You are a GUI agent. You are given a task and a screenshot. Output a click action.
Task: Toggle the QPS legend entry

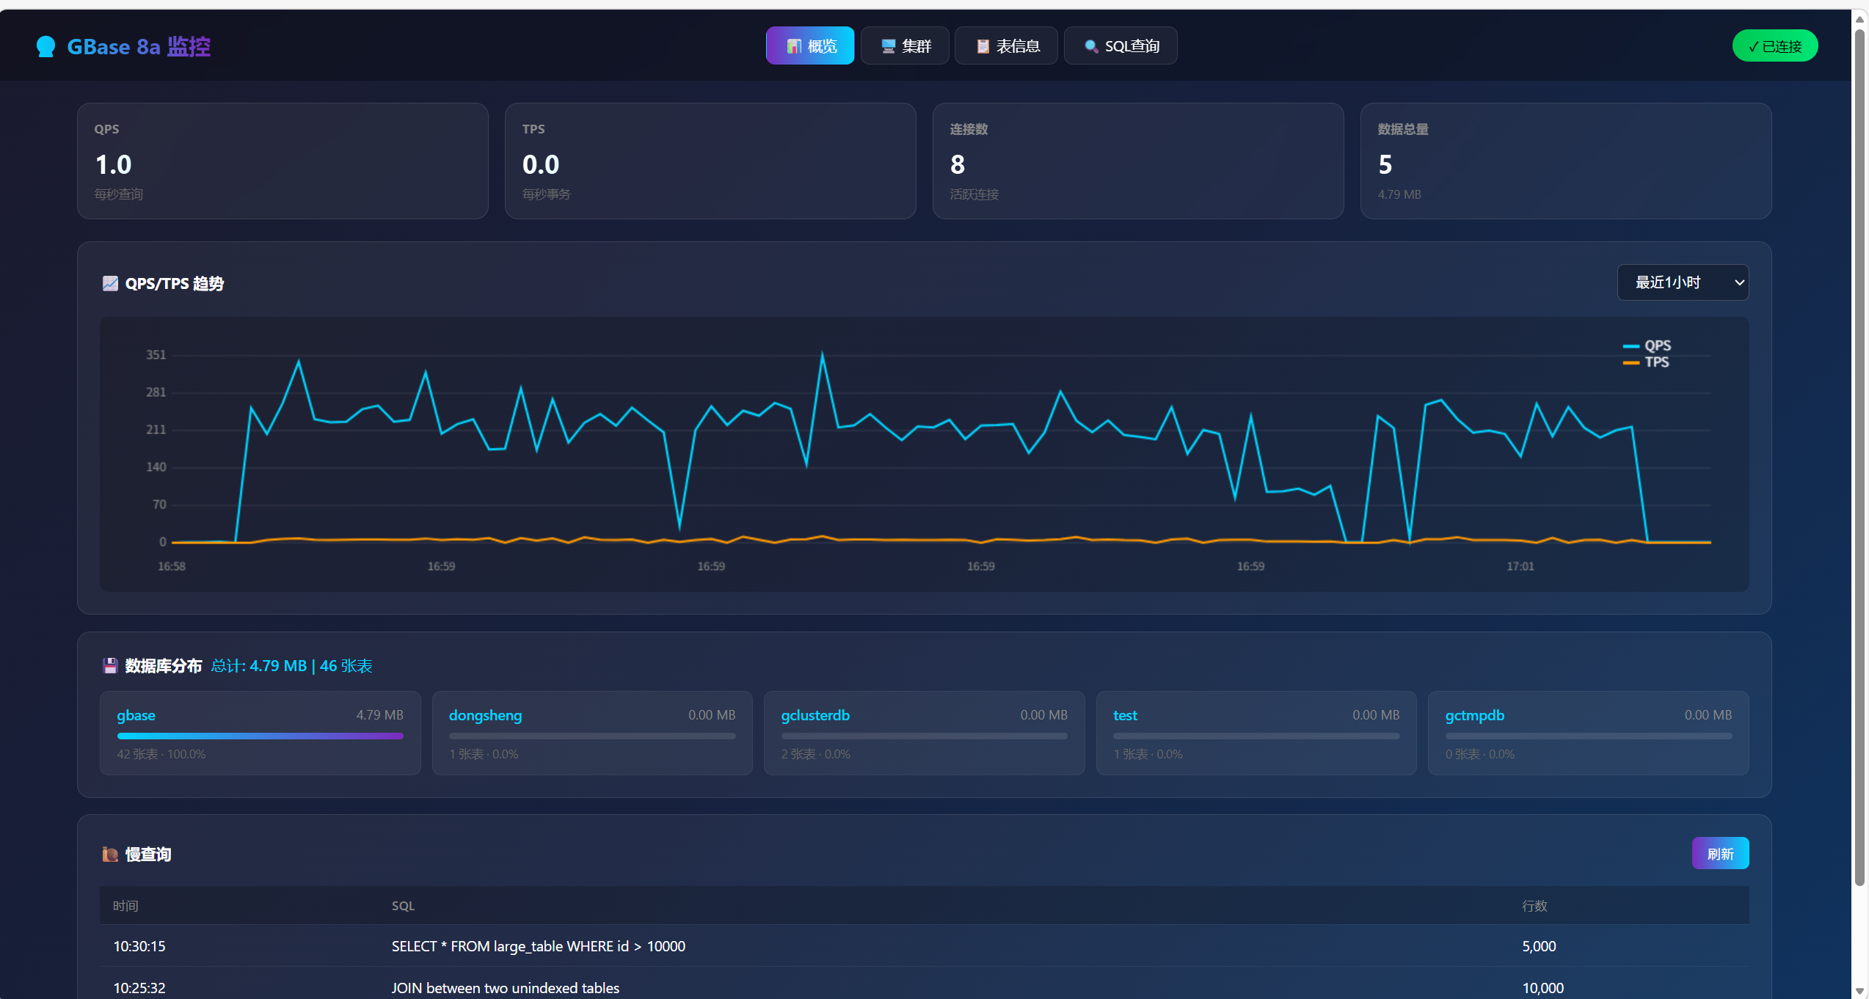coord(1647,345)
